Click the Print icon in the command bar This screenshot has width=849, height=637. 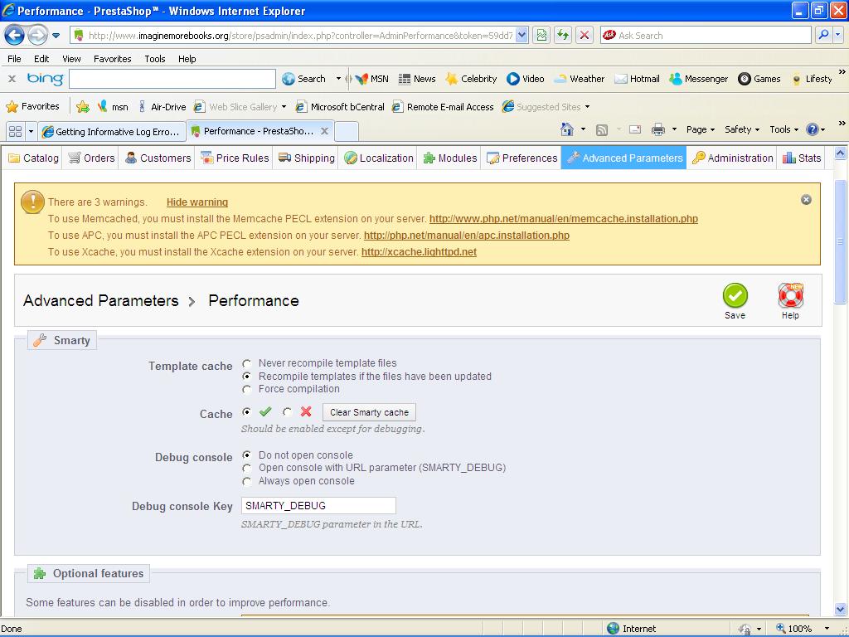point(657,130)
